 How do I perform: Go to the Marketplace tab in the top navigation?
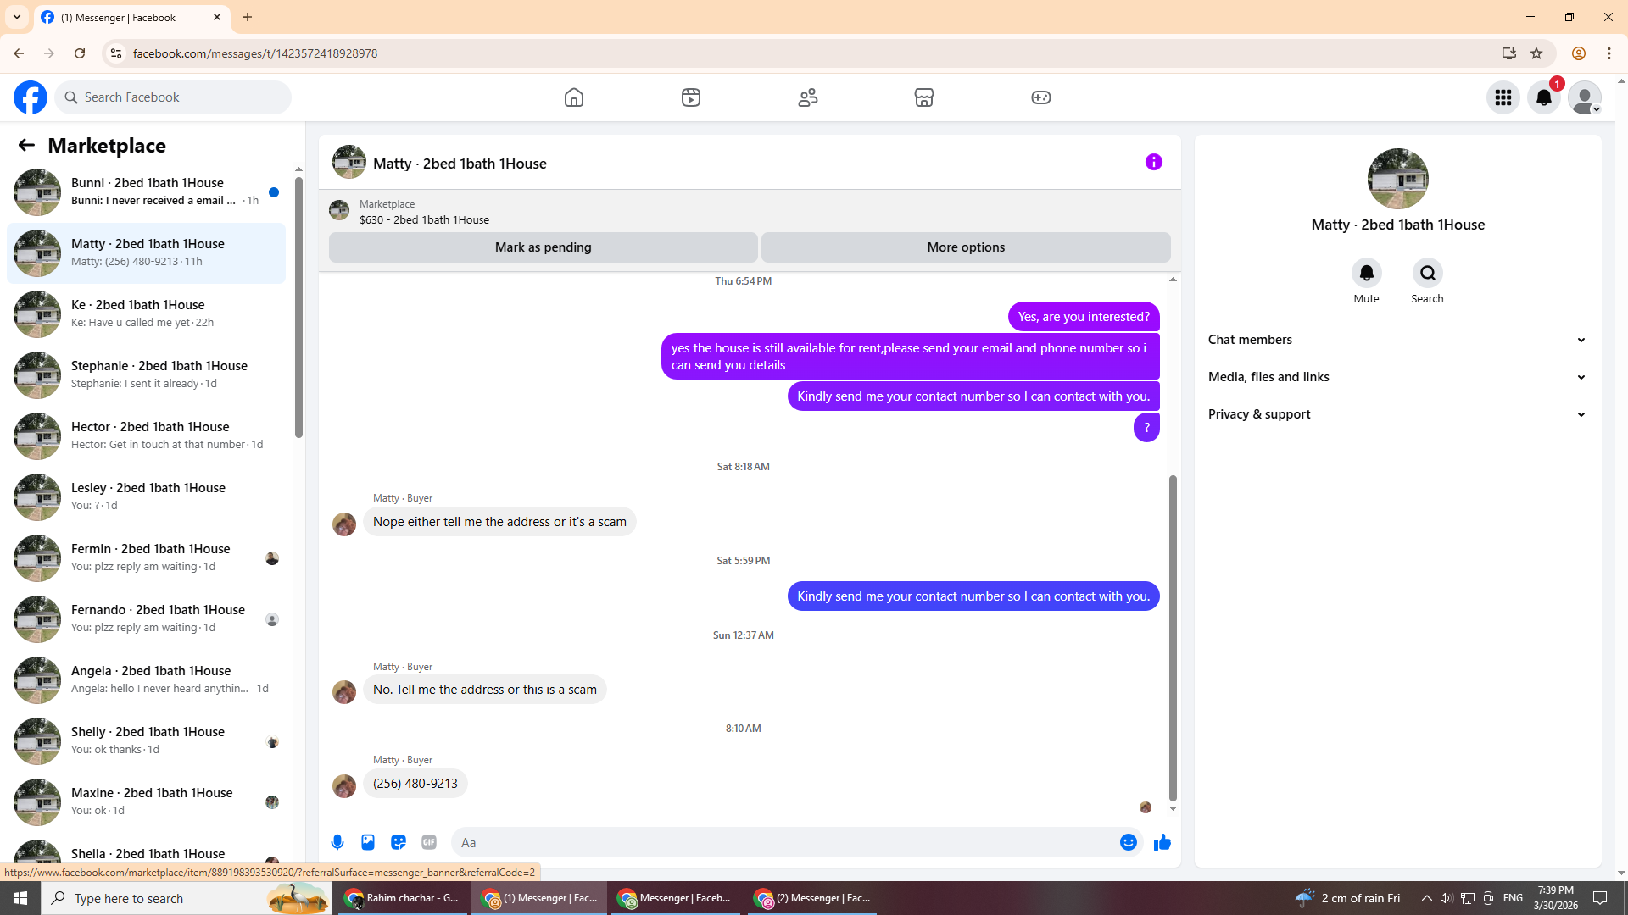coord(923,97)
